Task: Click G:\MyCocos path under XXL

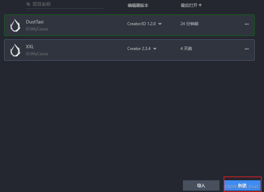Action: point(37,54)
